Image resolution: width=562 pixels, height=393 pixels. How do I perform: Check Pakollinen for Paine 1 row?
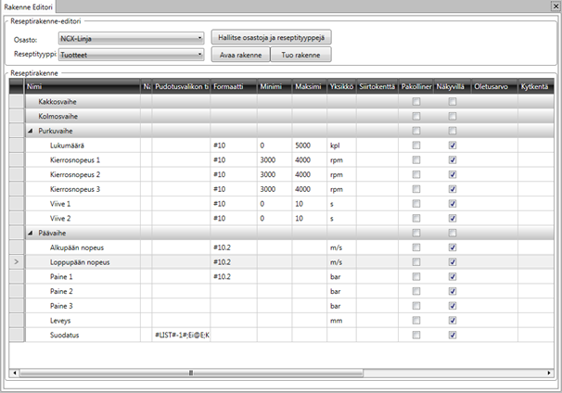416,276
